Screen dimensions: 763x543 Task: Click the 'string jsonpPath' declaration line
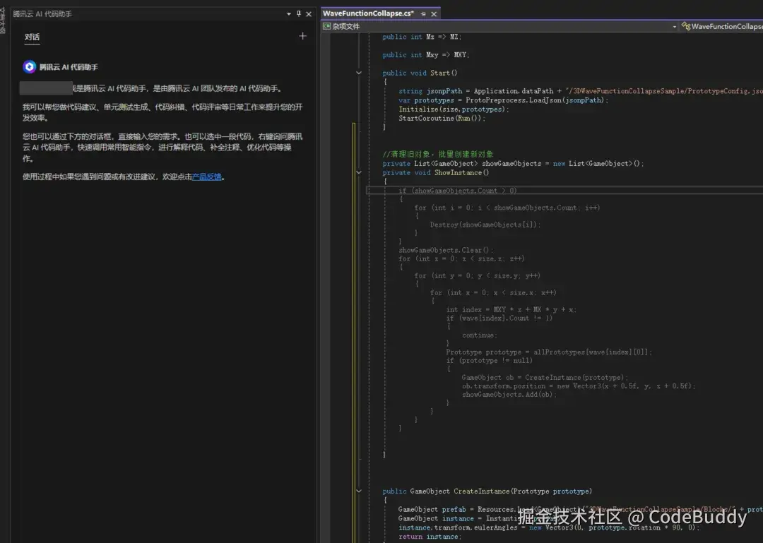click(x=581, y=91)
